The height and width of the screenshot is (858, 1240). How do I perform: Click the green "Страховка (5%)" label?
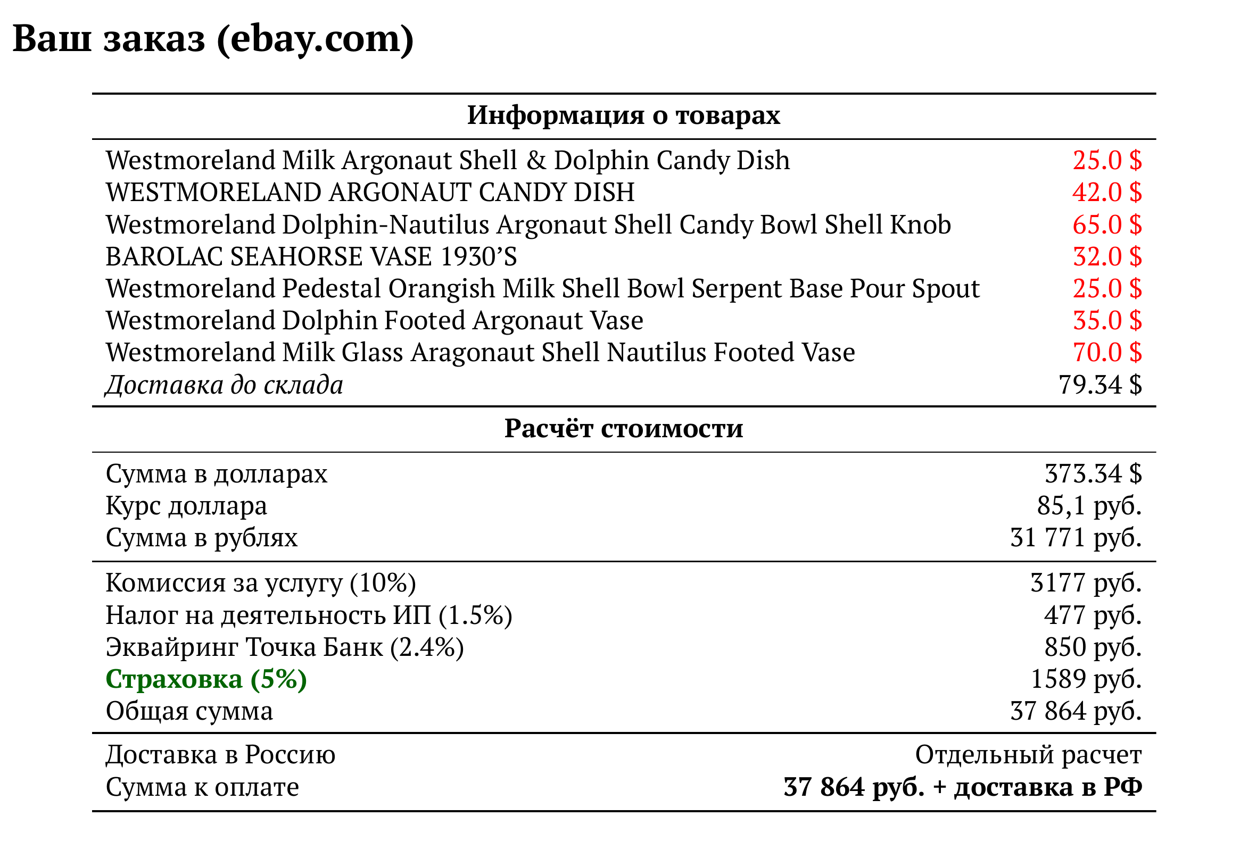coord(206,679)
